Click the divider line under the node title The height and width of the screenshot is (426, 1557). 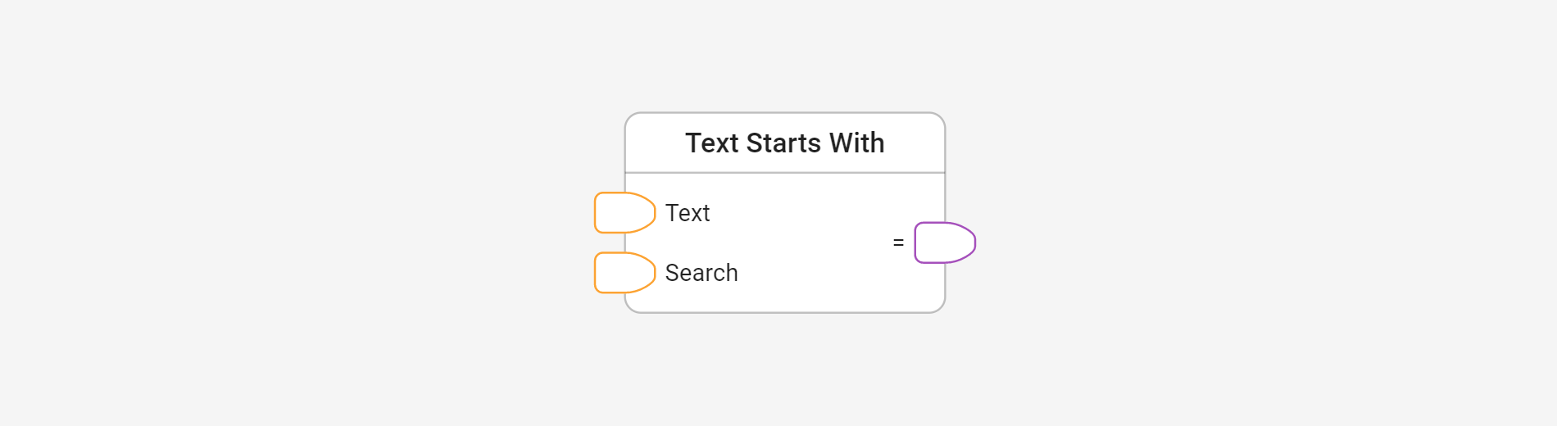click(x=785, y=173)
